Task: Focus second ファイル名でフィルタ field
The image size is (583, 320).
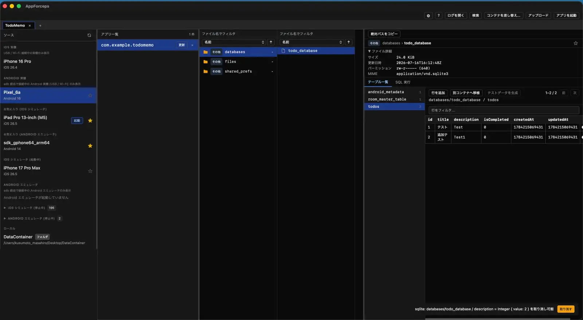Action: pyautogui.click(x=316, y=34)
